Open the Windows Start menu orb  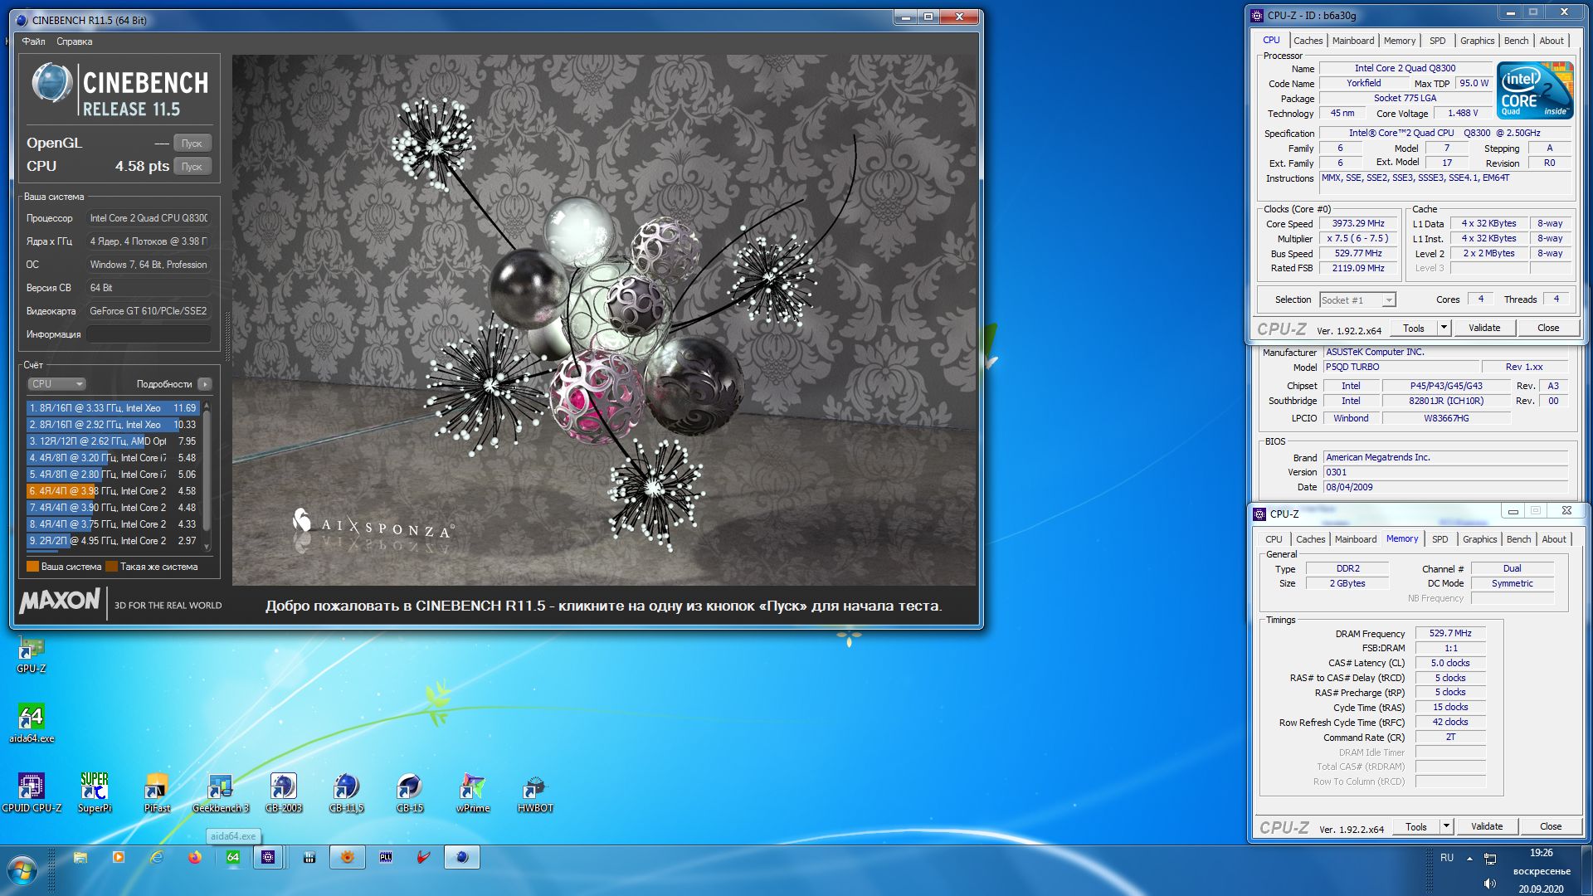pyautogui.click(x=22, y=870)
